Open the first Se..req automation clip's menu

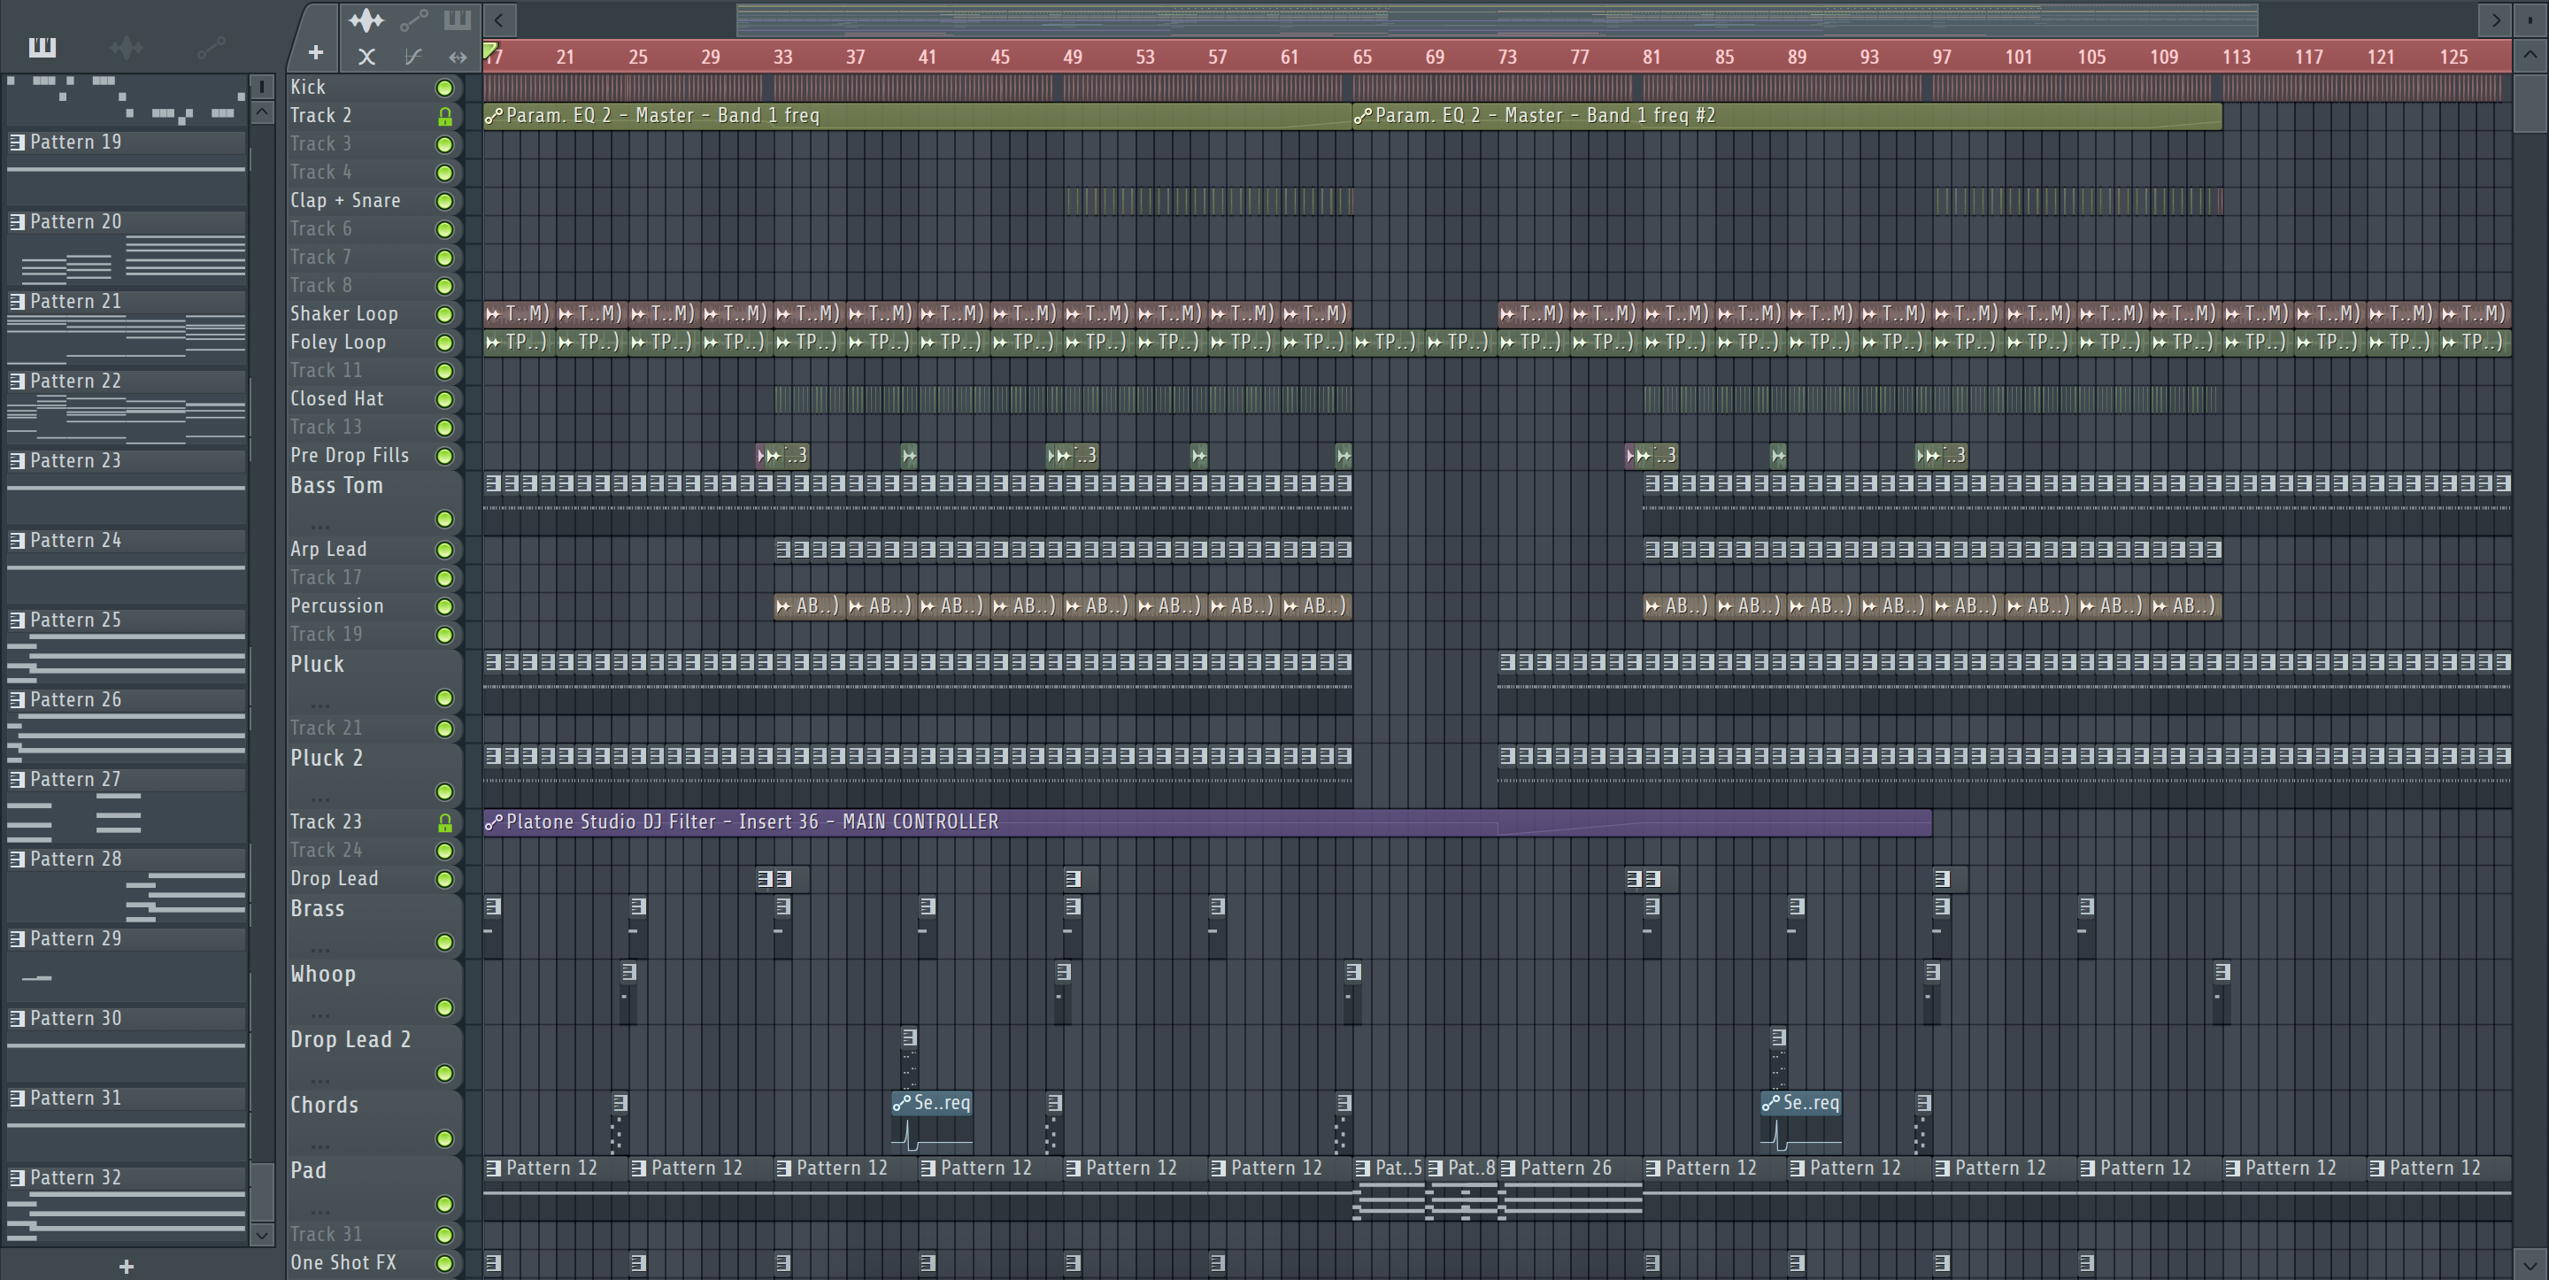point(902,1103)
